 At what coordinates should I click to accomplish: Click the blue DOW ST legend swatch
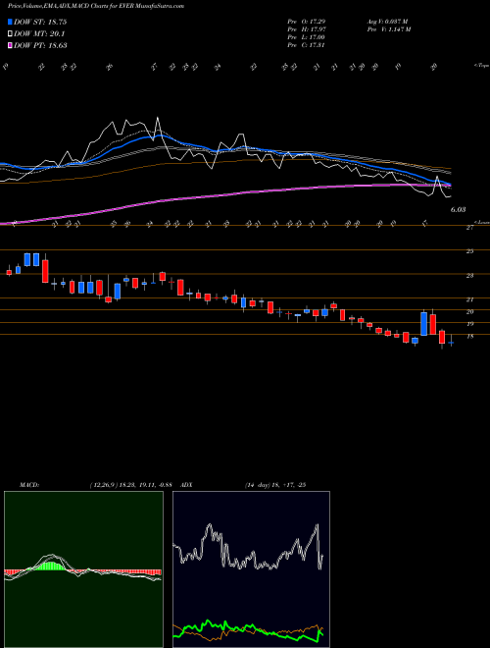pos(11,22)
